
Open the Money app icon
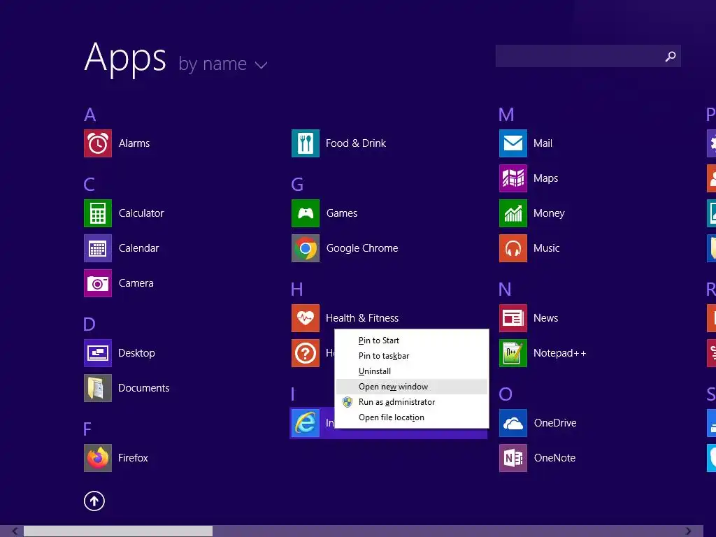point(513,213)
